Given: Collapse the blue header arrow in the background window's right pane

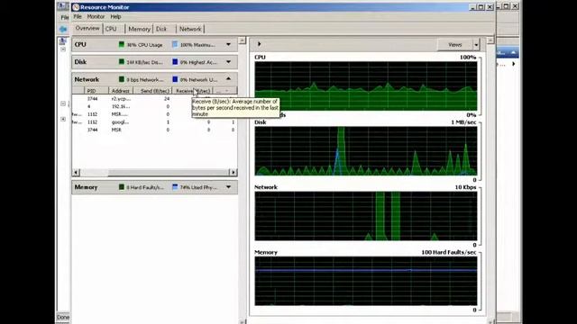Looking at the screenshot, I should [513, 53].
